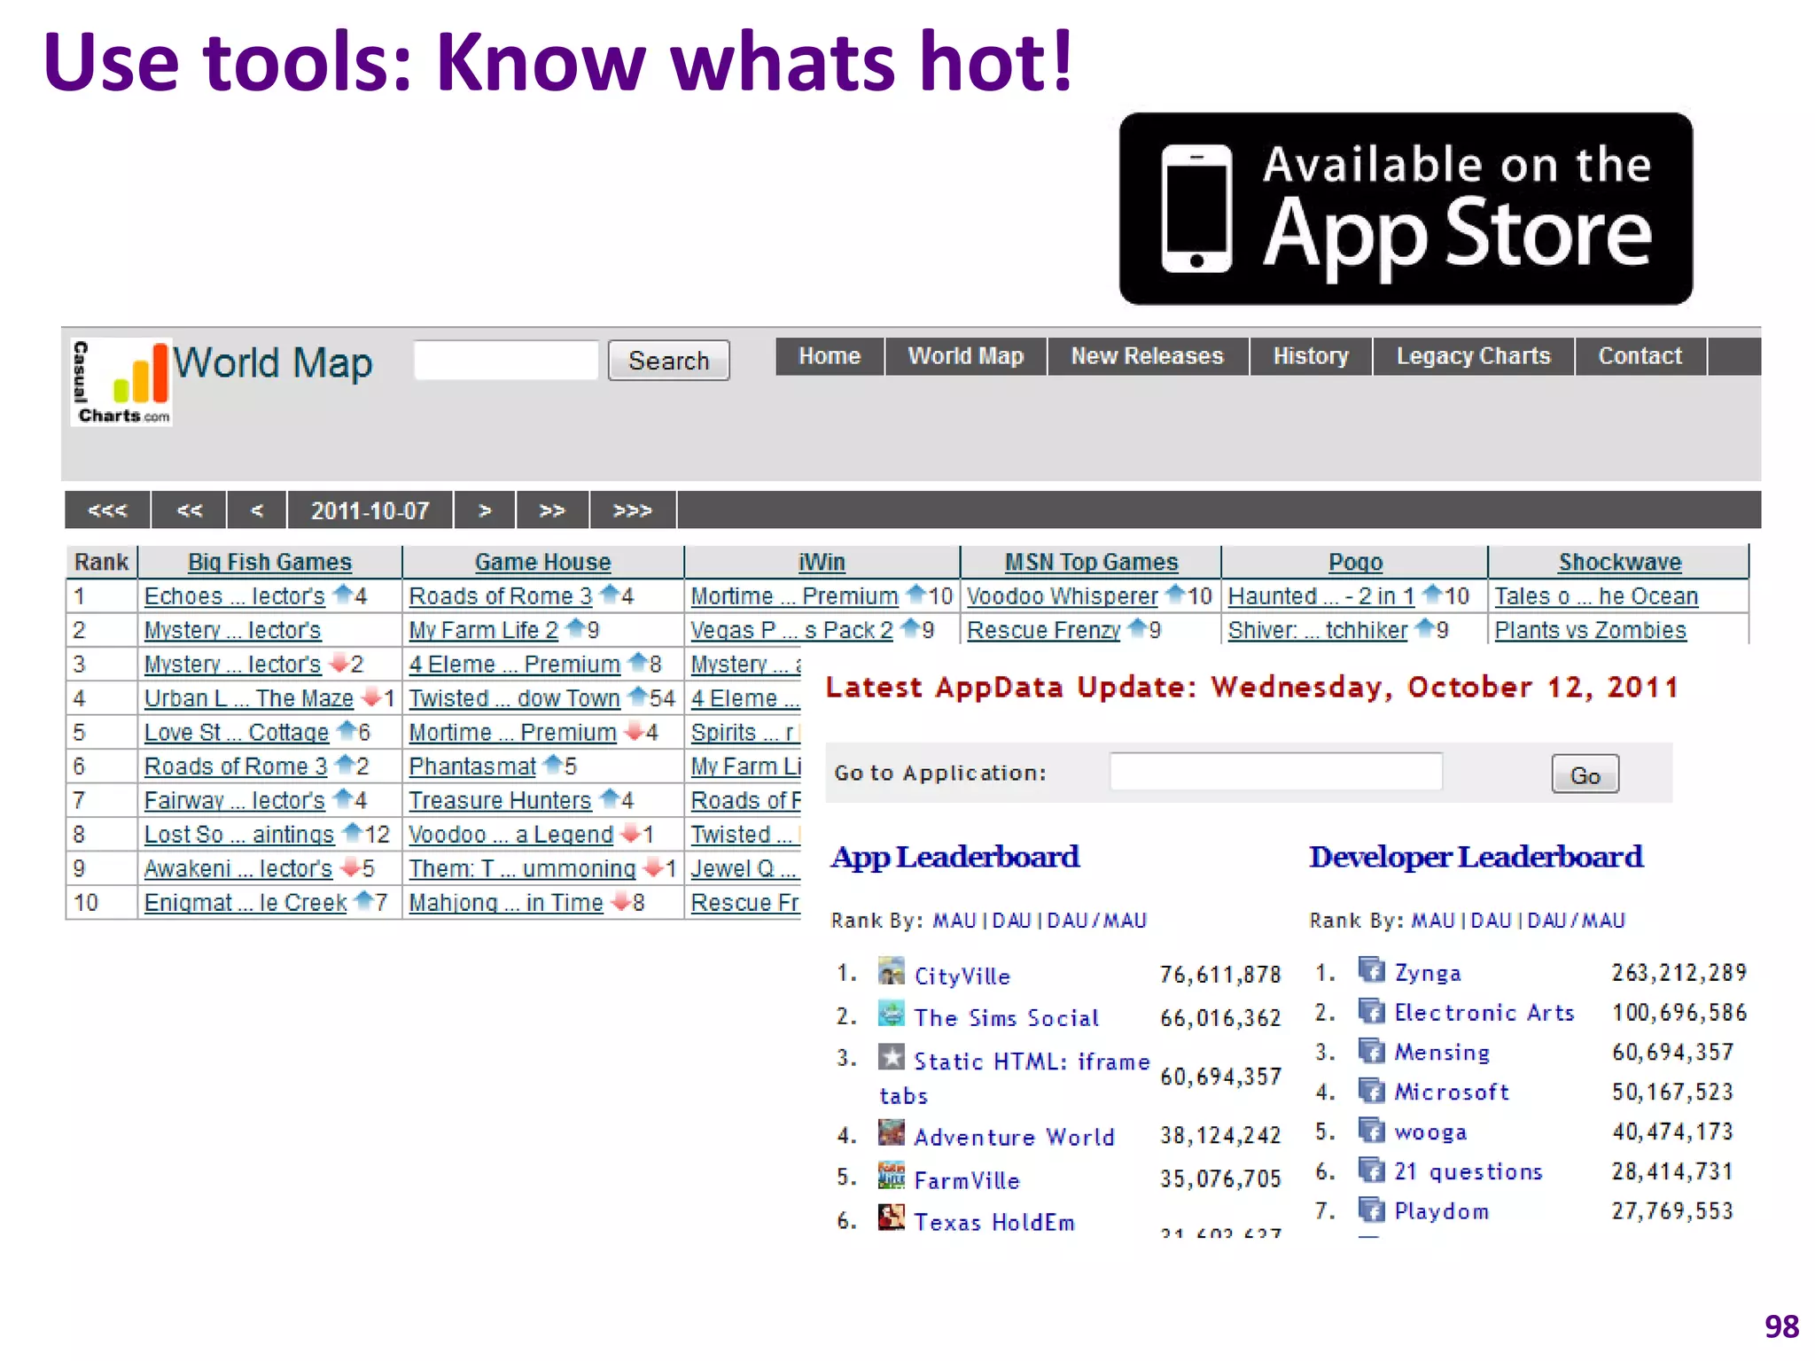Rank Developer Leaderboard by DAU/MAU
The height and width of the screenshot is (1361, 1815).
click(x=1576, y=921)
